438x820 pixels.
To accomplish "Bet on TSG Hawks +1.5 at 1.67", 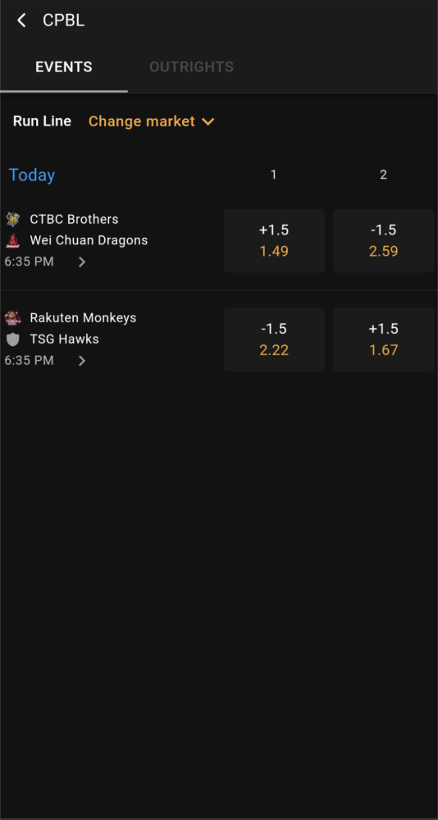I will (x=384, y=339).
